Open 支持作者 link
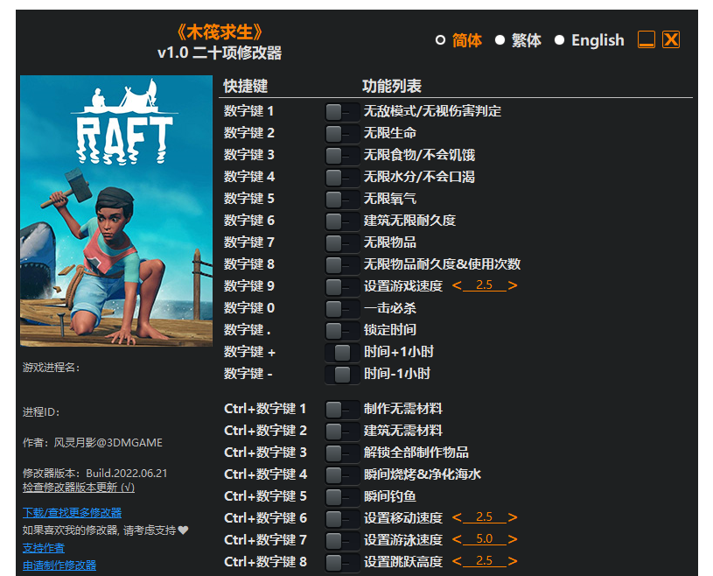The width and height of the screenshot is (713, 576). [44, 548]
